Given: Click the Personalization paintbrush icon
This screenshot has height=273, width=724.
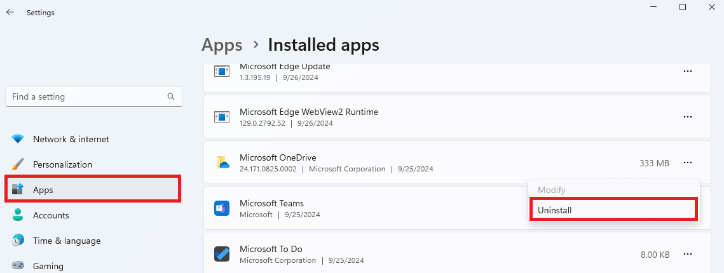Looking at the screenshot, I should point(18,164).
